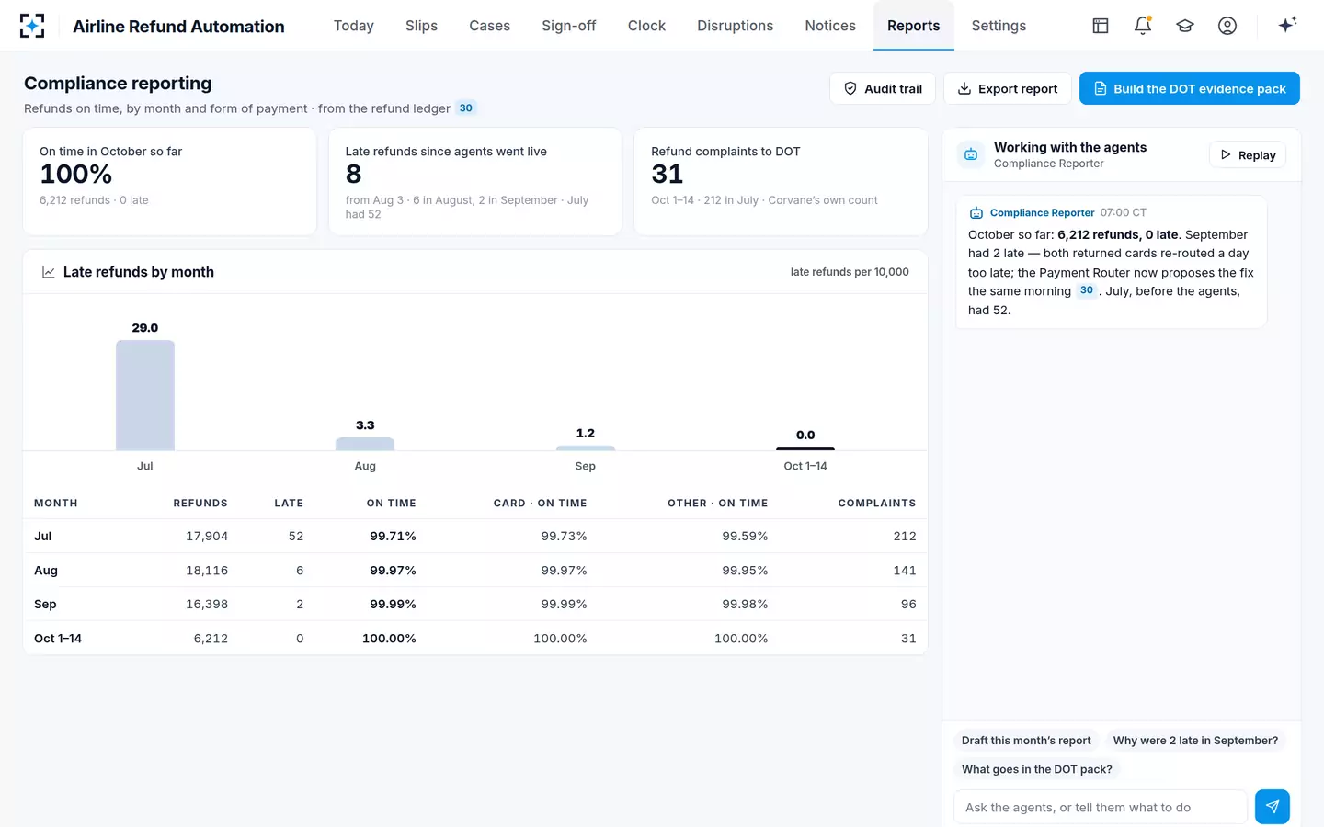The image size is (1324, 827).
Task: Click the COMPLAINTS column header
Action: click(x=877, y=504)
